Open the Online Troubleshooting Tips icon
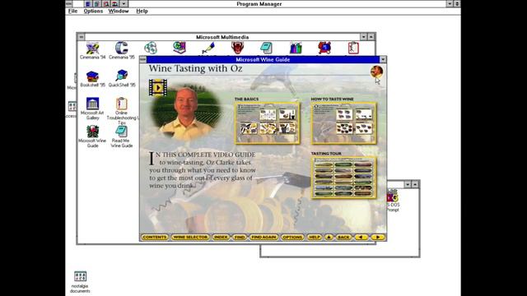 pos(121,104)
